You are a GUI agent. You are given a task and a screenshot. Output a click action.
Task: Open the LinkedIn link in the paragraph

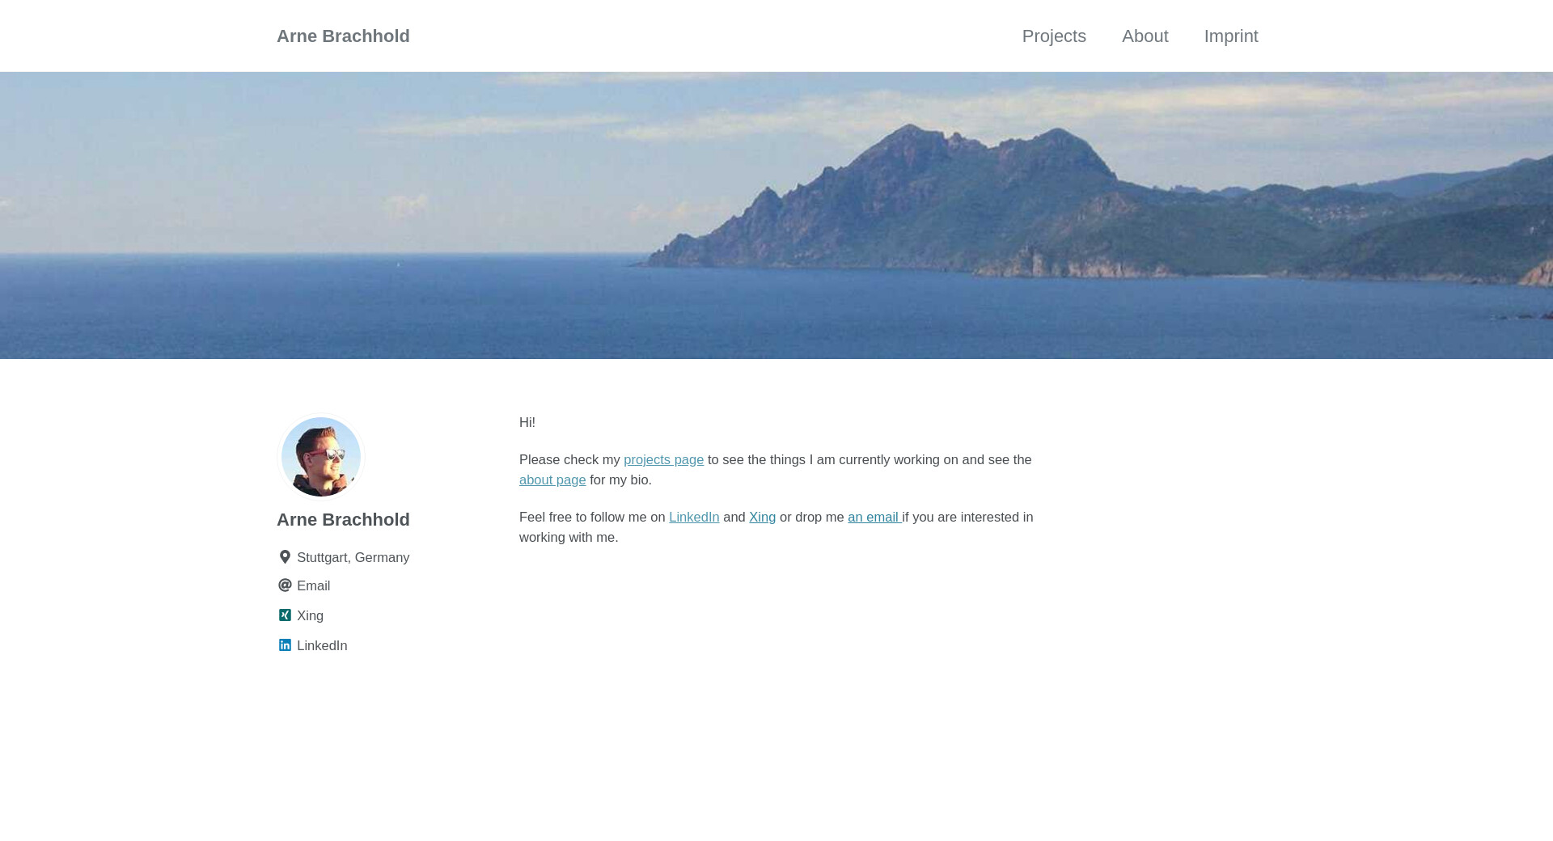(694, 517)
